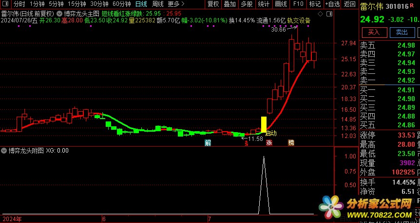
Task: Select the 60分钟 period
Action: 122,4
